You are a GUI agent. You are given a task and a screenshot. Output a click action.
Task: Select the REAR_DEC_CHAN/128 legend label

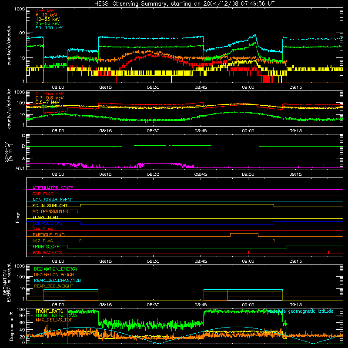[57, 280]
